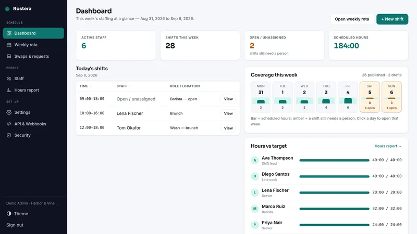417x234 pixels.
Task: Create a New shift
Action: (x=393, y=19)
